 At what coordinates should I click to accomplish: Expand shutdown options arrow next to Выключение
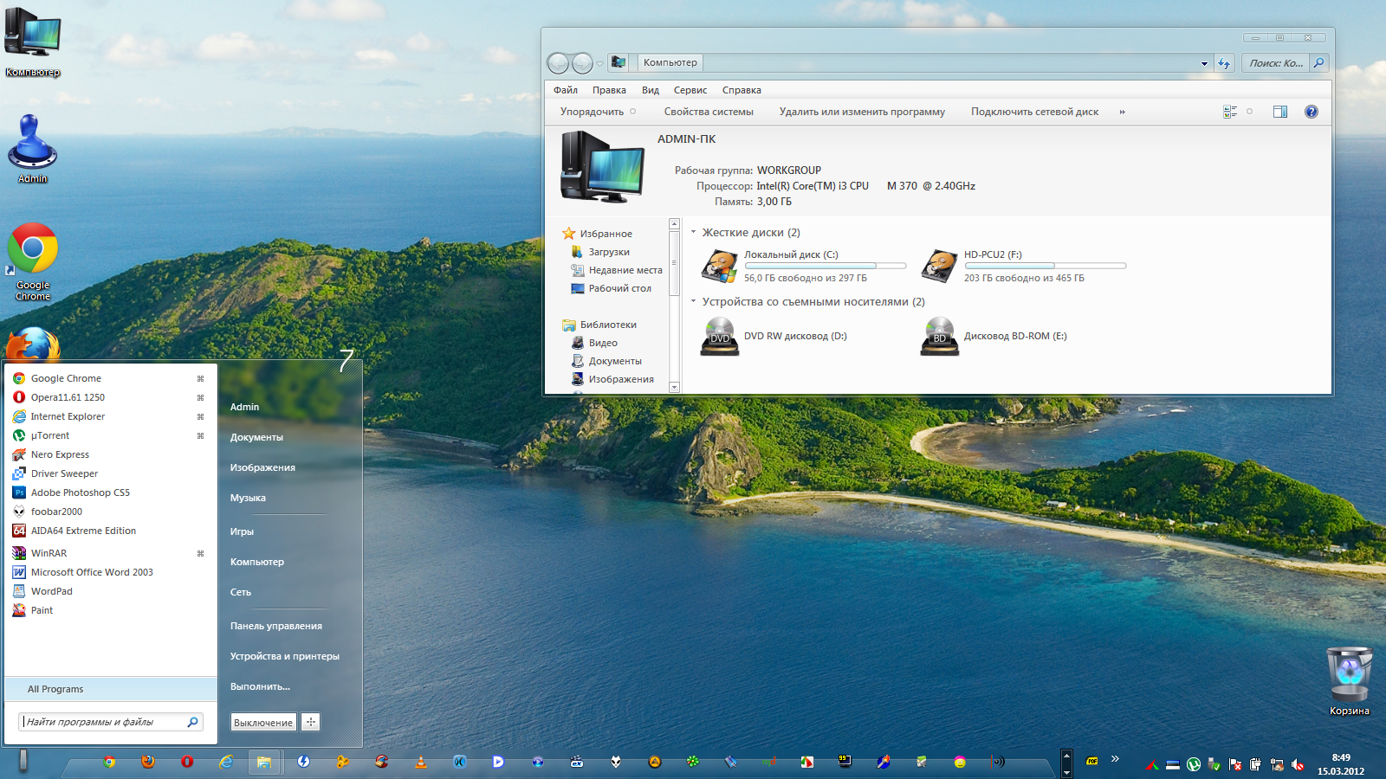pos(311,722)
